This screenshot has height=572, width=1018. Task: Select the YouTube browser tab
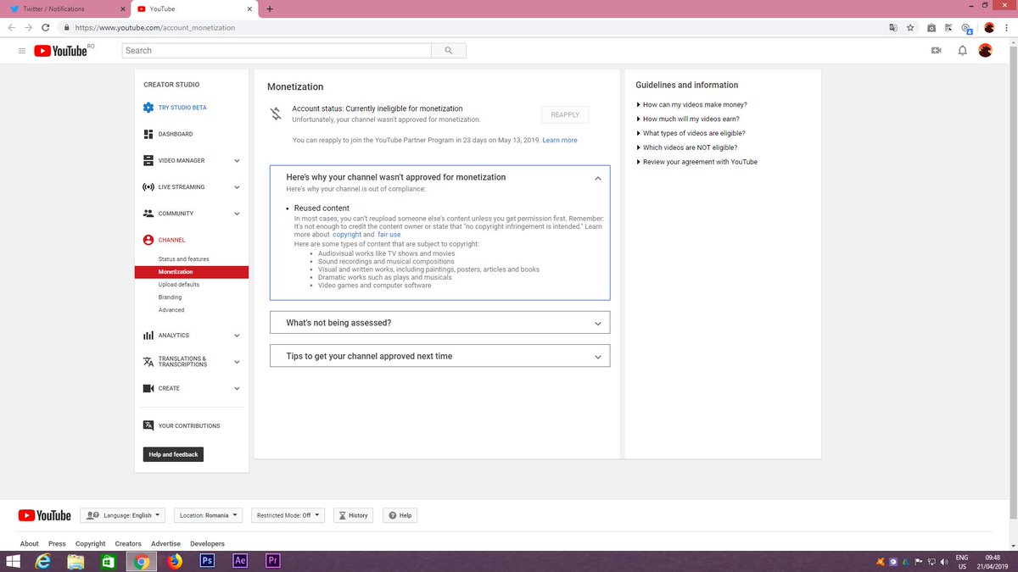tap(193, 8)
